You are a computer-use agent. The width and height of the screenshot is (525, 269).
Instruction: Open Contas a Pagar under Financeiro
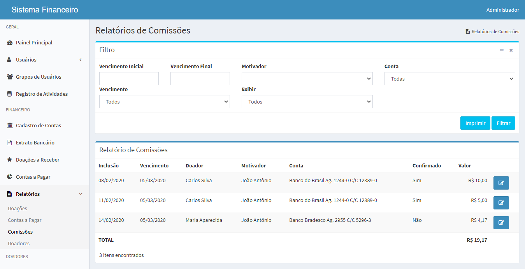(x=33, y=177)
